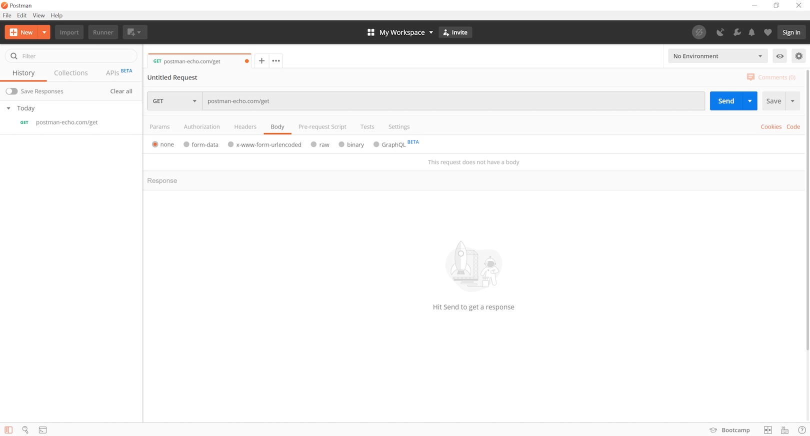Switch to the Collections tab
The height and width of the screenshot is (436, 810).
click(70, 73)
